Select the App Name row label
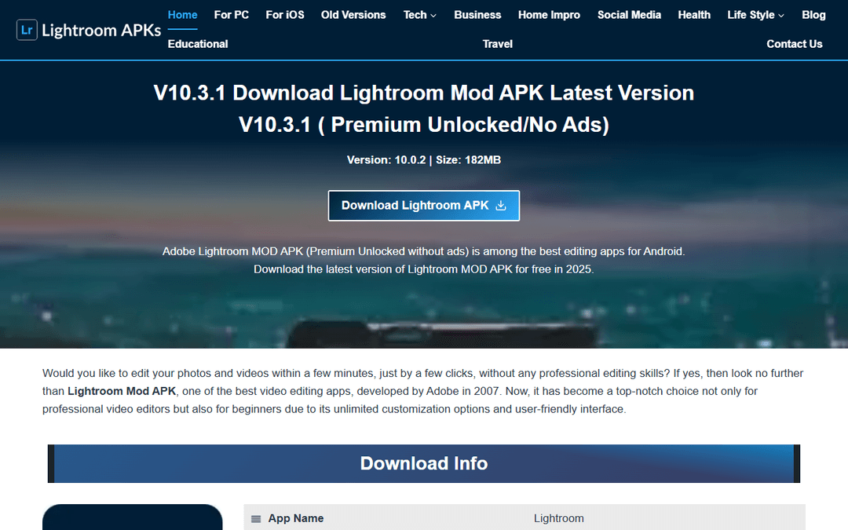This screenshot has width=848, height=530. 296,518
